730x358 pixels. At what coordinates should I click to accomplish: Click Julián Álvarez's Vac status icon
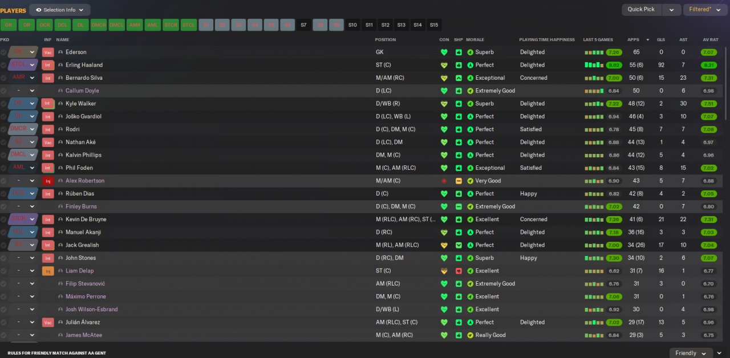[x=48, y=322]
